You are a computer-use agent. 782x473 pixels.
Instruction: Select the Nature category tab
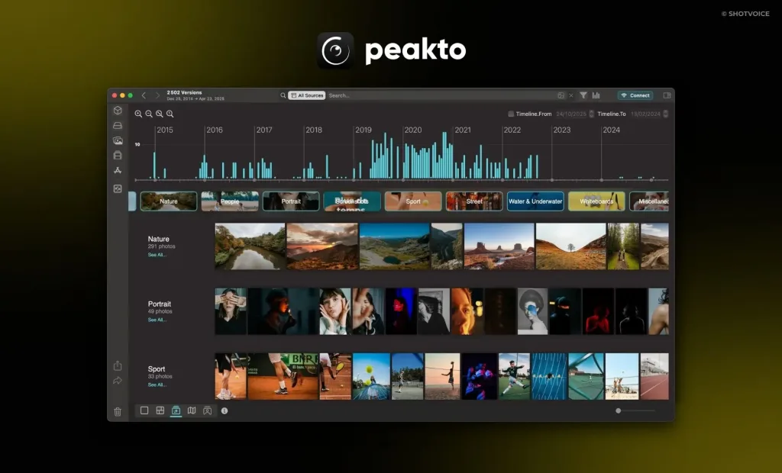pyautogui.click(x=168, y=201)
